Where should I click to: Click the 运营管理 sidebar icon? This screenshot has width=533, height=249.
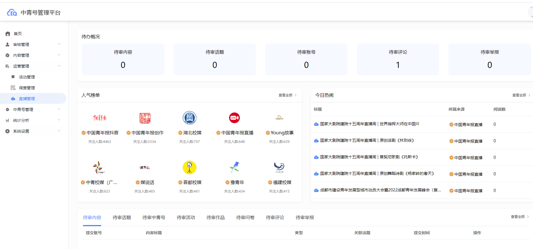point(7,66)
